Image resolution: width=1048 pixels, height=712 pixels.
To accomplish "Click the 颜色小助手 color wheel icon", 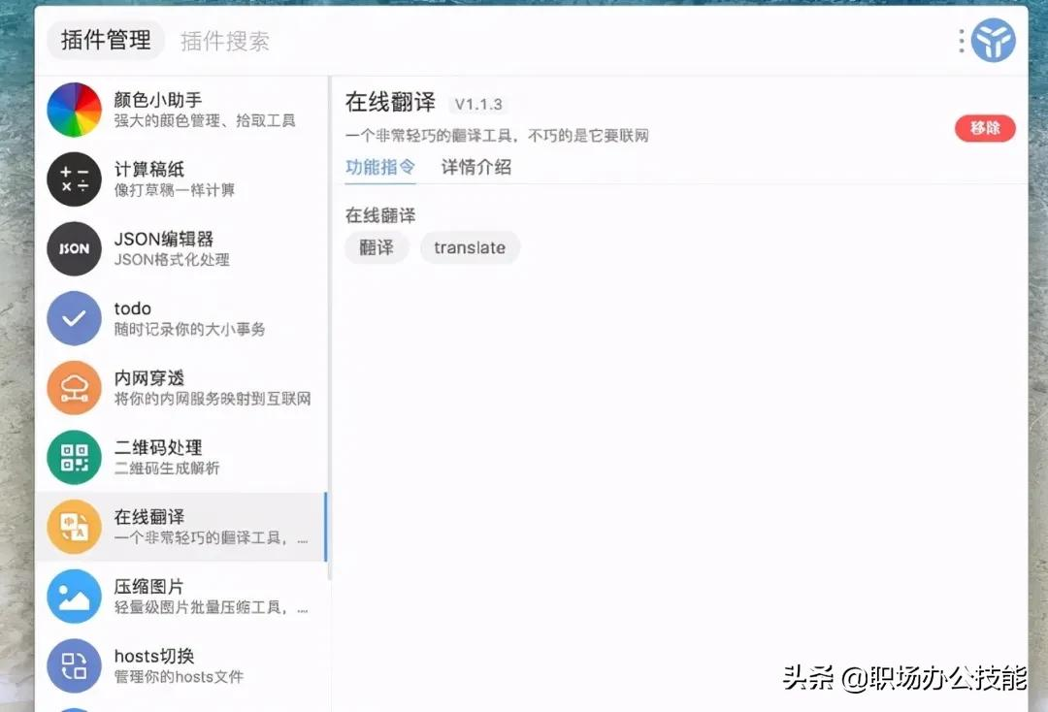I will [x=74, y=110].
